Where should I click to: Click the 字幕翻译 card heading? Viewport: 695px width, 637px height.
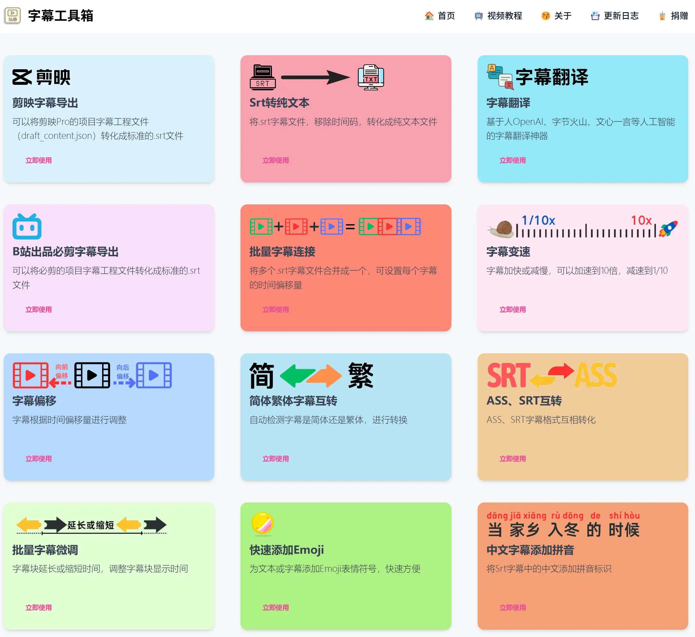pyautogui.click(x=508, y=103)
